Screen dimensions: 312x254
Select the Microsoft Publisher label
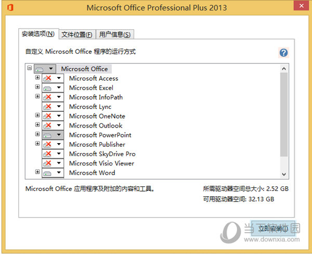[x=97, y=144]
